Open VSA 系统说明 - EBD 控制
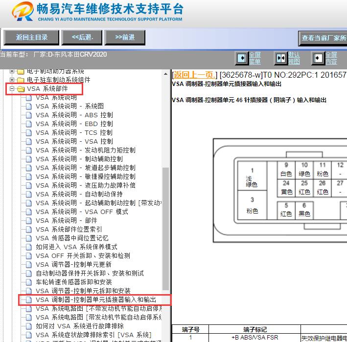347x342 pixels. point(74,124)
